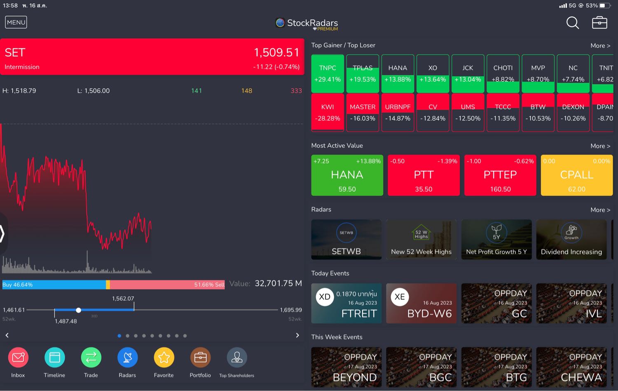Viewport: 618px width, 391px height.
Task: Open the SET index banner
Action: pos(152,57)
